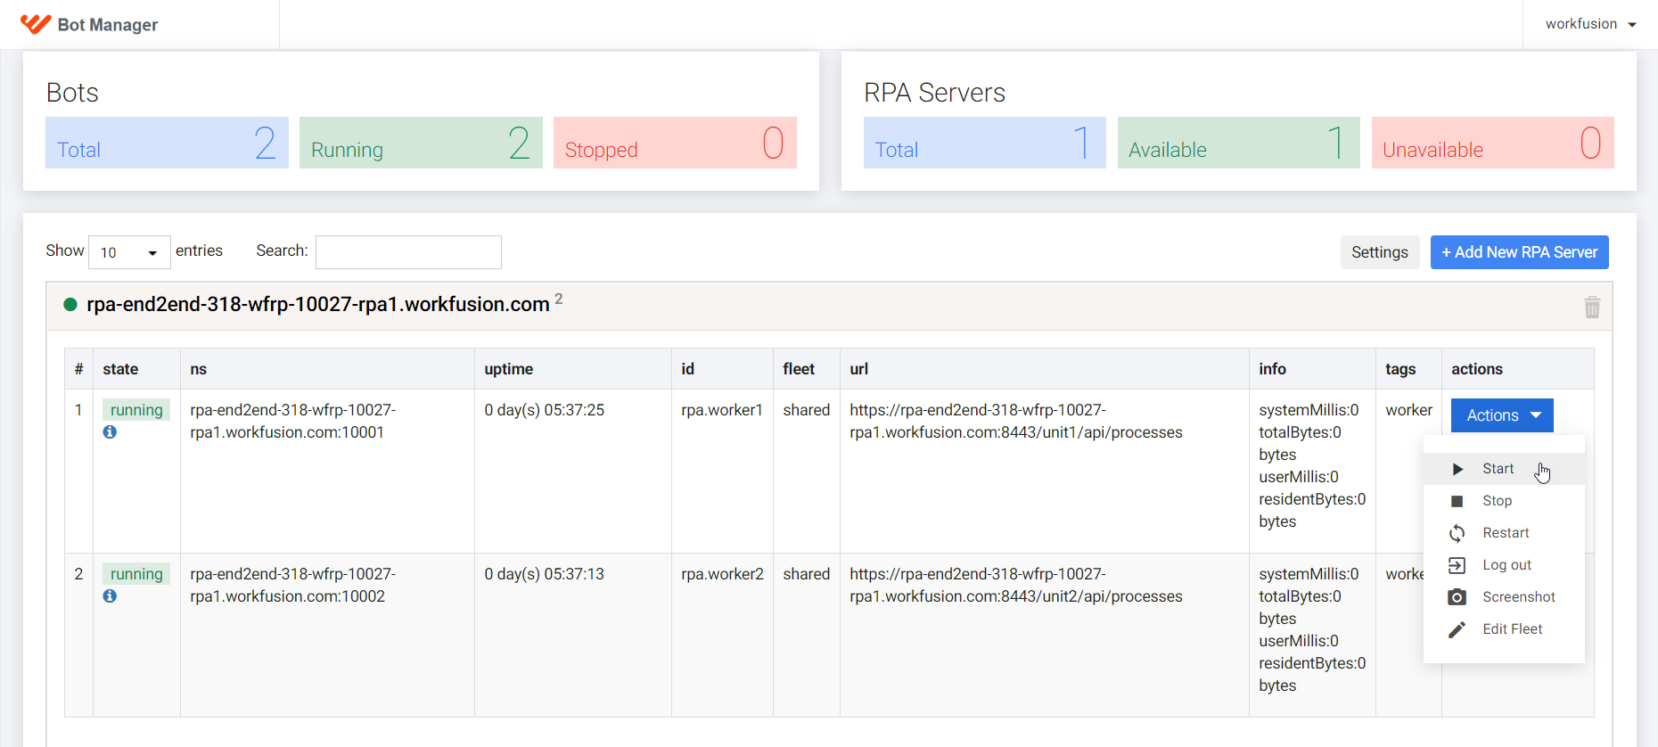Choose Edit Fleet from the Actions menu
The width and height of the screenshot is (1658, 747).
click(1504, 629)
